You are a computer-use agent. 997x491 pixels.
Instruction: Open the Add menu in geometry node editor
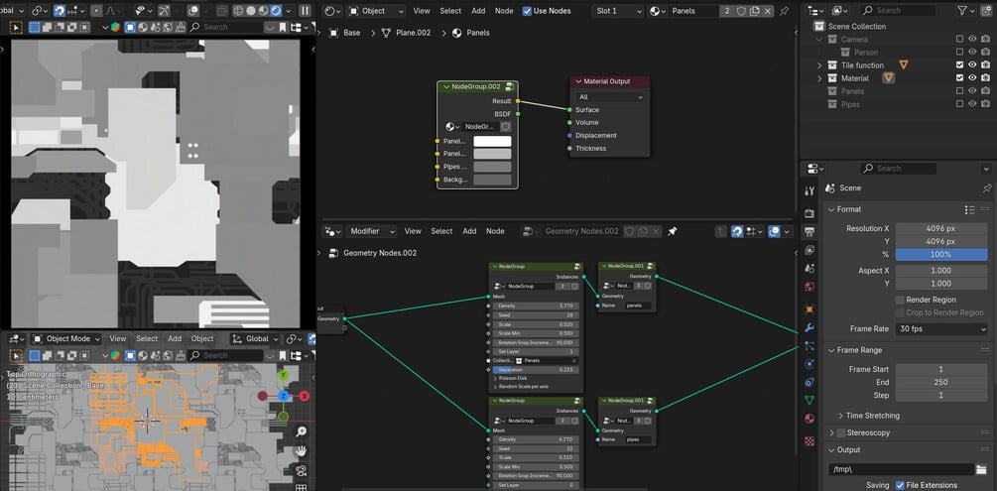pyautogui.click(x=469, y=231)
